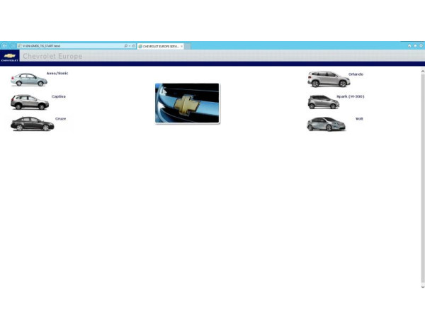Open the browser settings gear icon
Screen dimensions: 425x330
click(419, 46)
